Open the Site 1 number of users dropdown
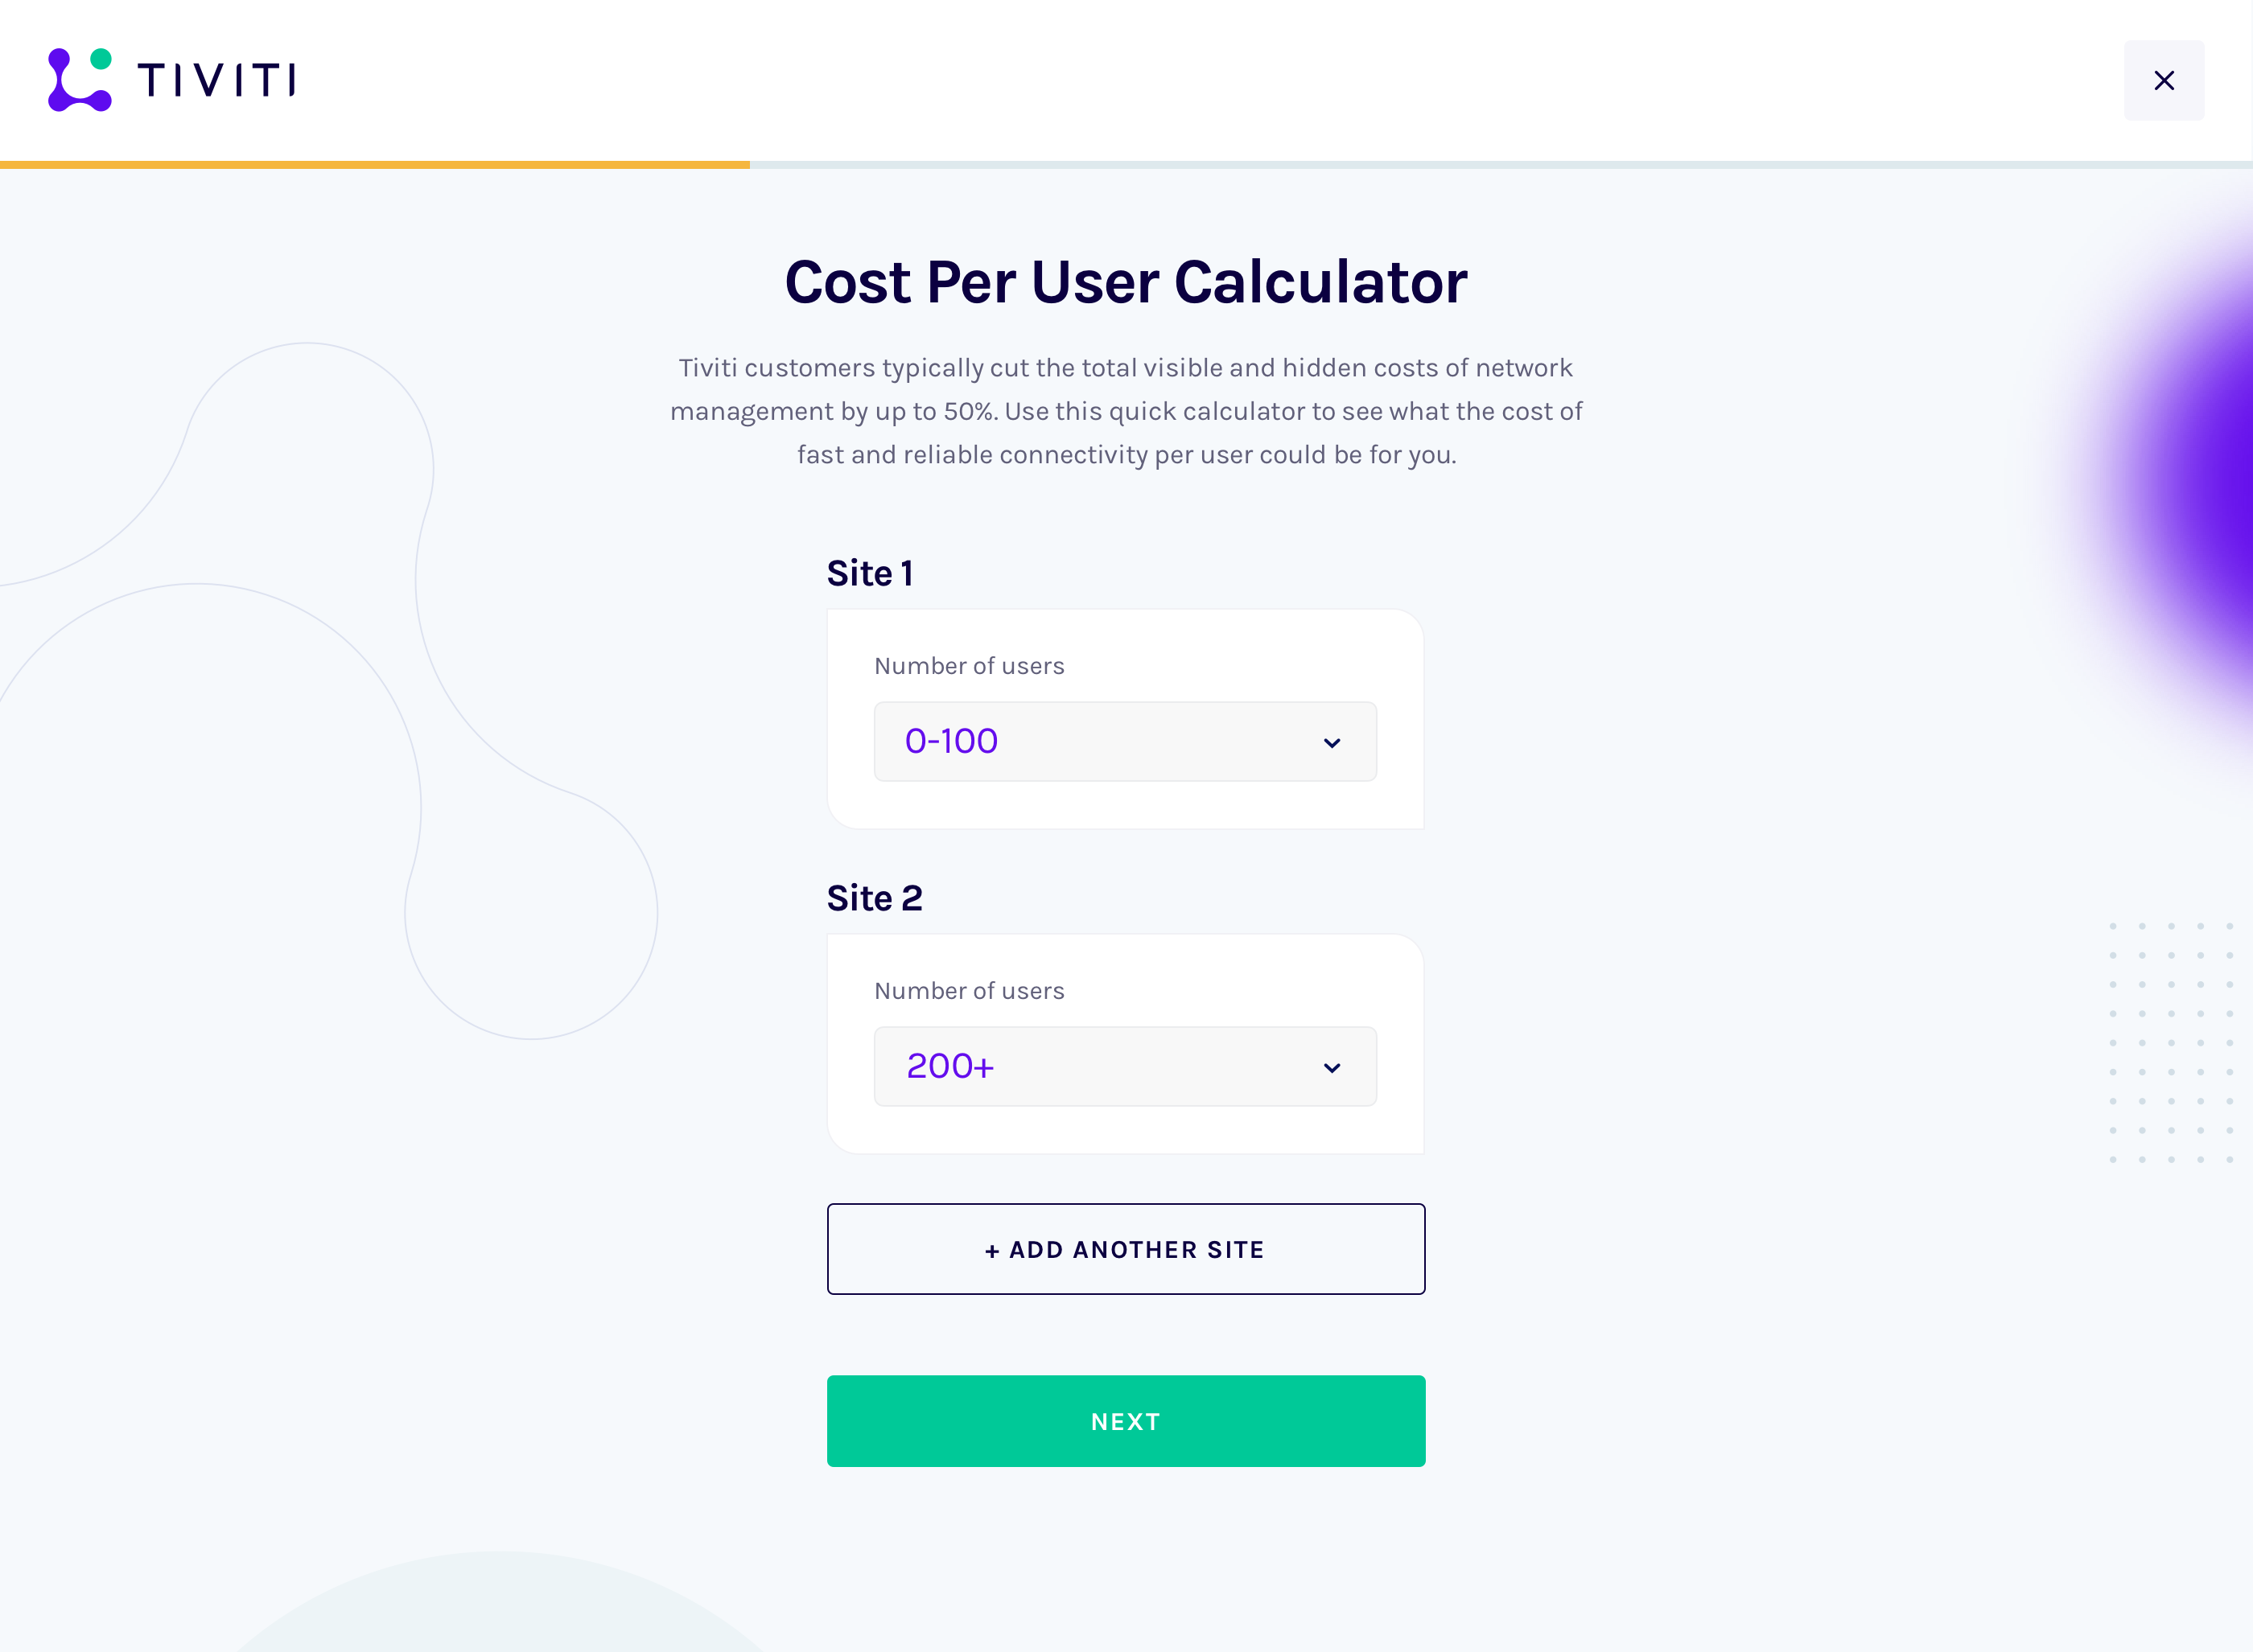 click(x=1125, y=741)
